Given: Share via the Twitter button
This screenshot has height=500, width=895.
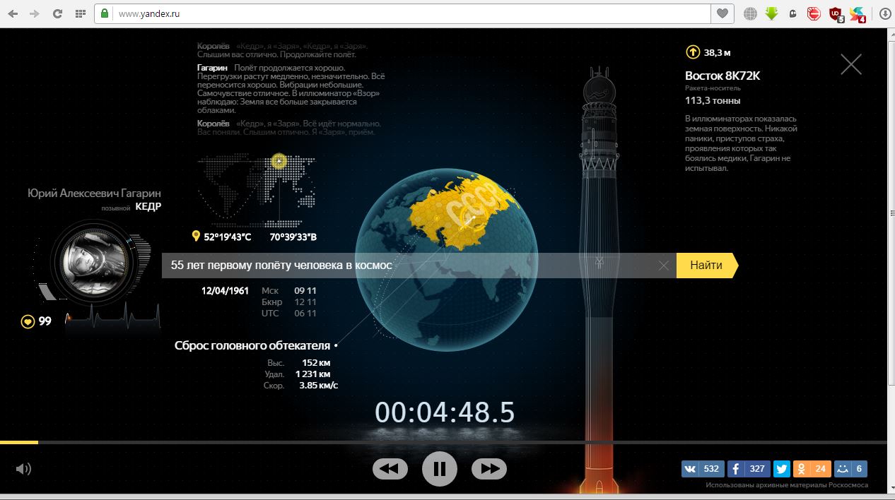Looking at the screenshot, I should [781, 468].
